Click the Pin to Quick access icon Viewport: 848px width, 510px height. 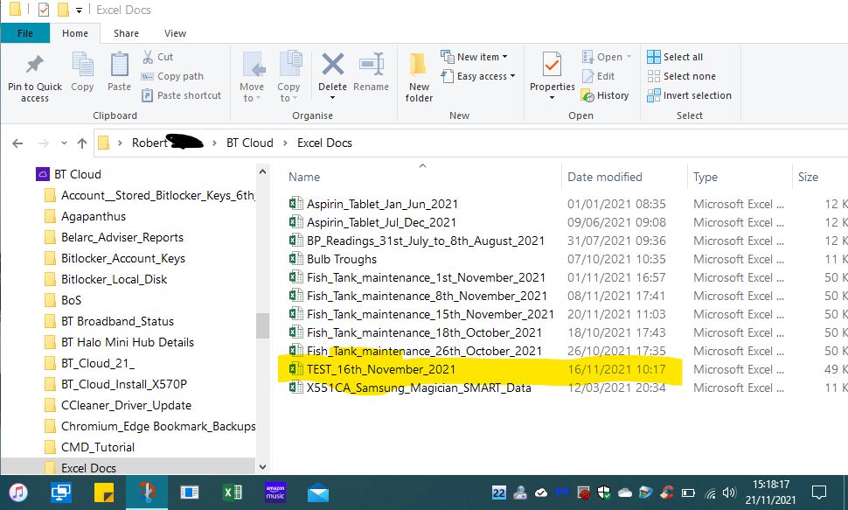pyautogui.click(x=35, y=66)
